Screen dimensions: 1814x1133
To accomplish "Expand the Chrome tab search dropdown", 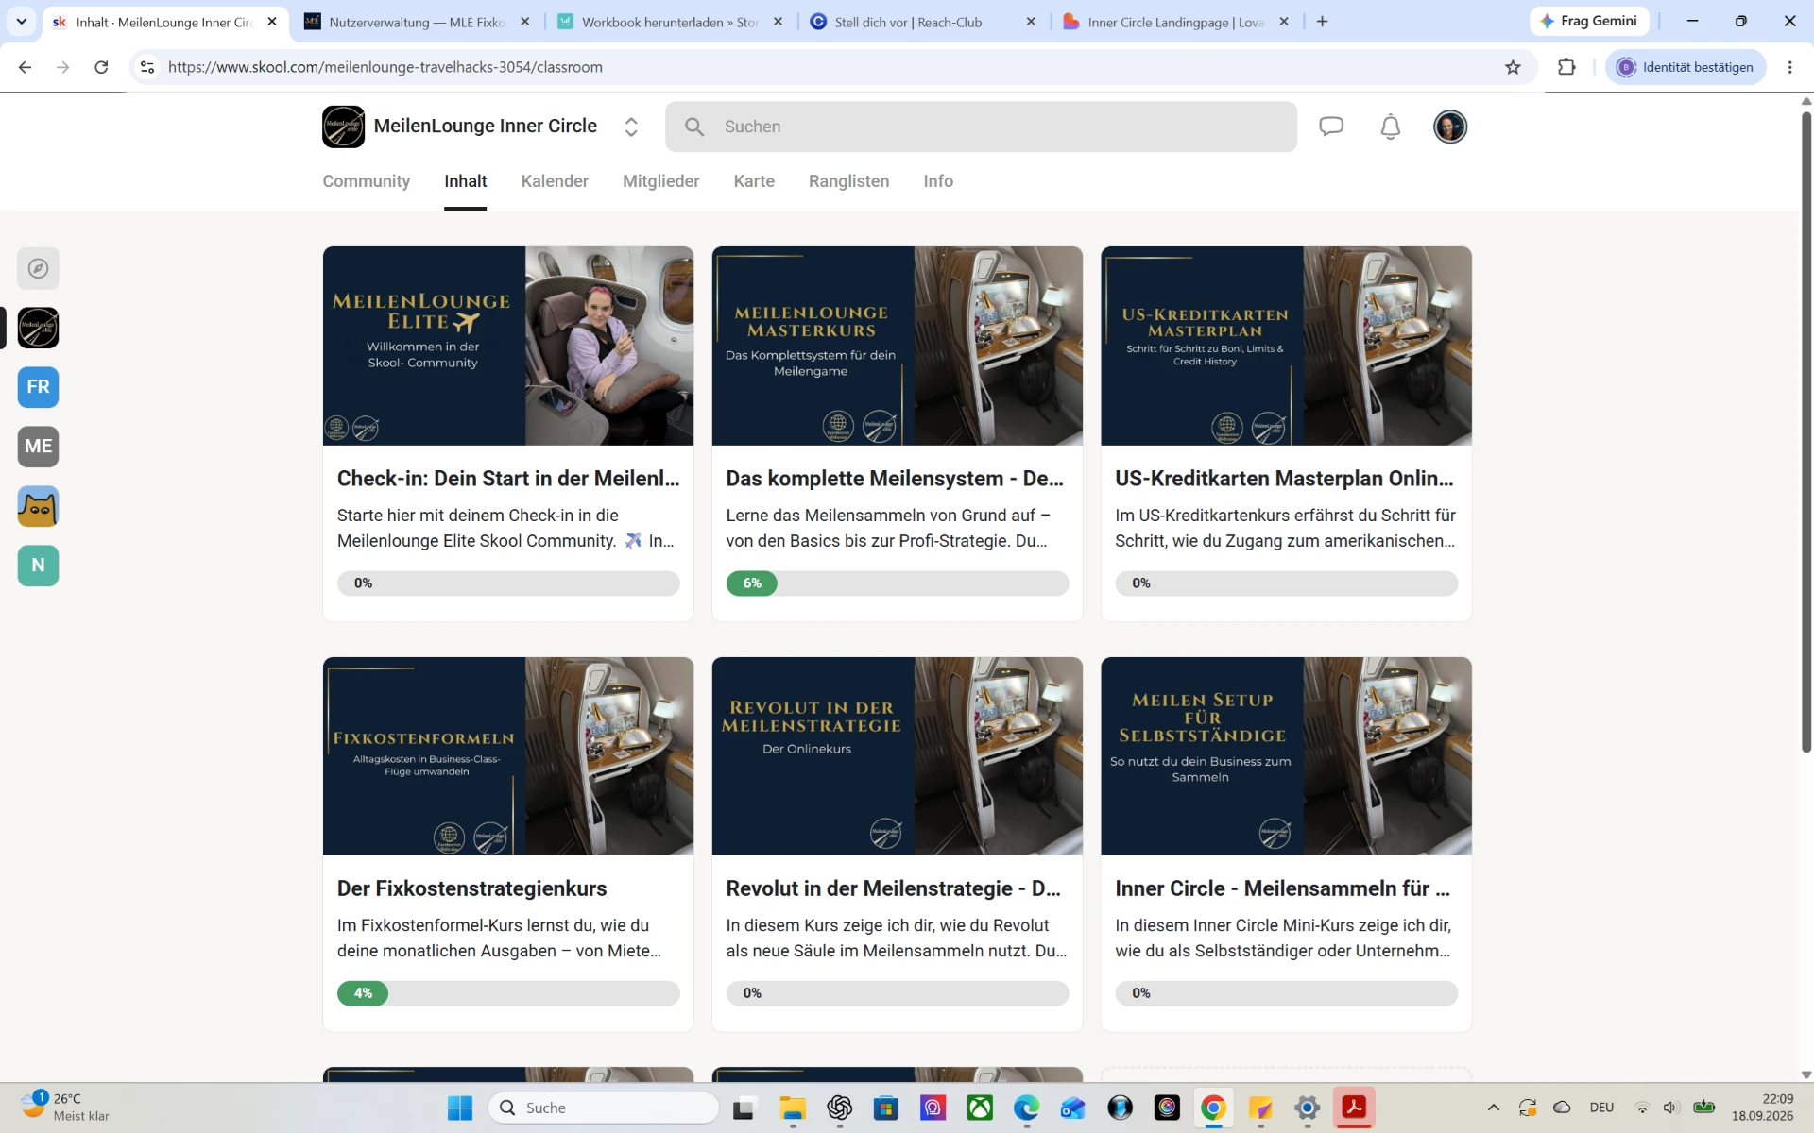I will [x=22, y=22].
